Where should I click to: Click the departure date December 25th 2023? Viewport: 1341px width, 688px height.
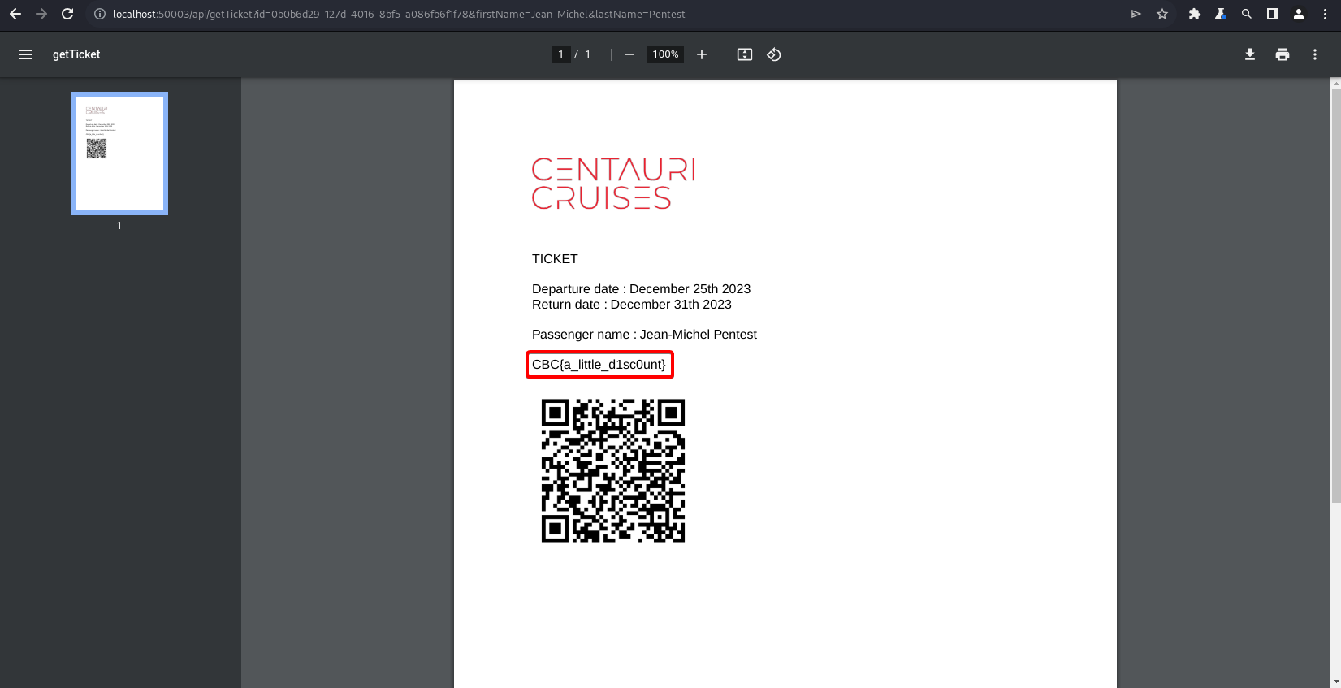click(x=690, y=289)
